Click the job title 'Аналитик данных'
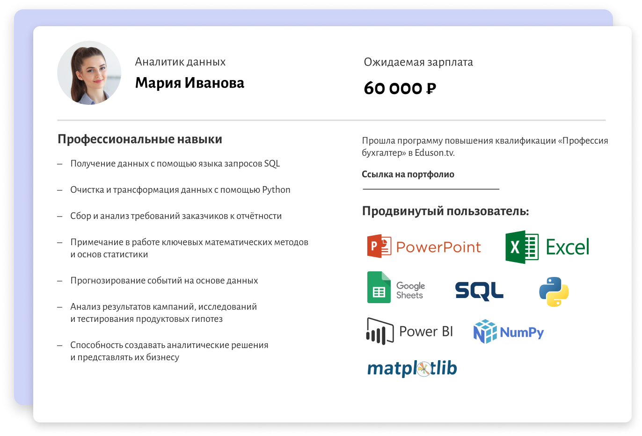This screenshot has height=436, width=642. click(x=180, y=62)
